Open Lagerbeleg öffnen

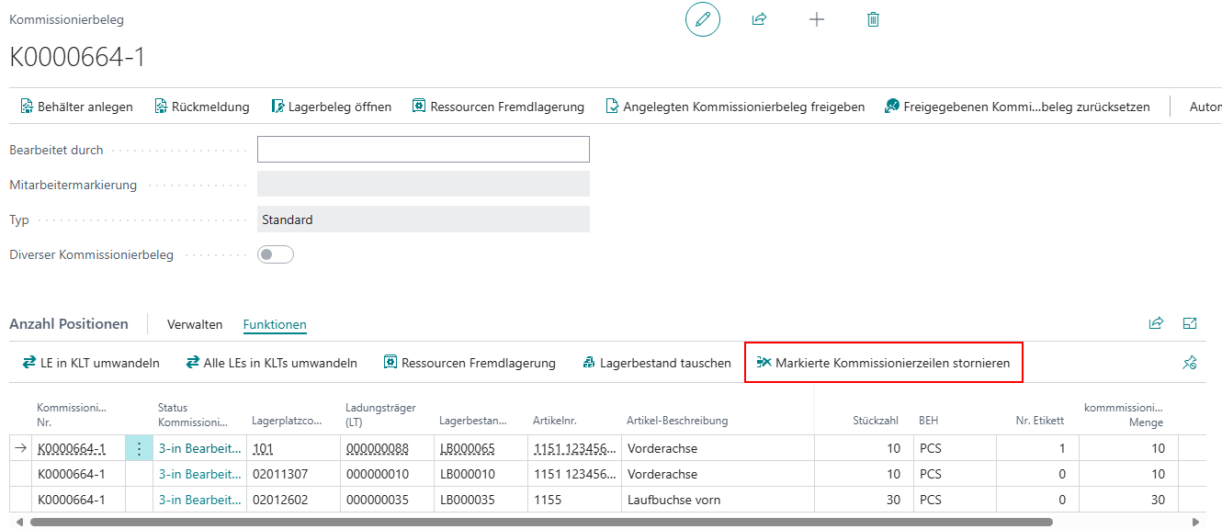[331, 107]
